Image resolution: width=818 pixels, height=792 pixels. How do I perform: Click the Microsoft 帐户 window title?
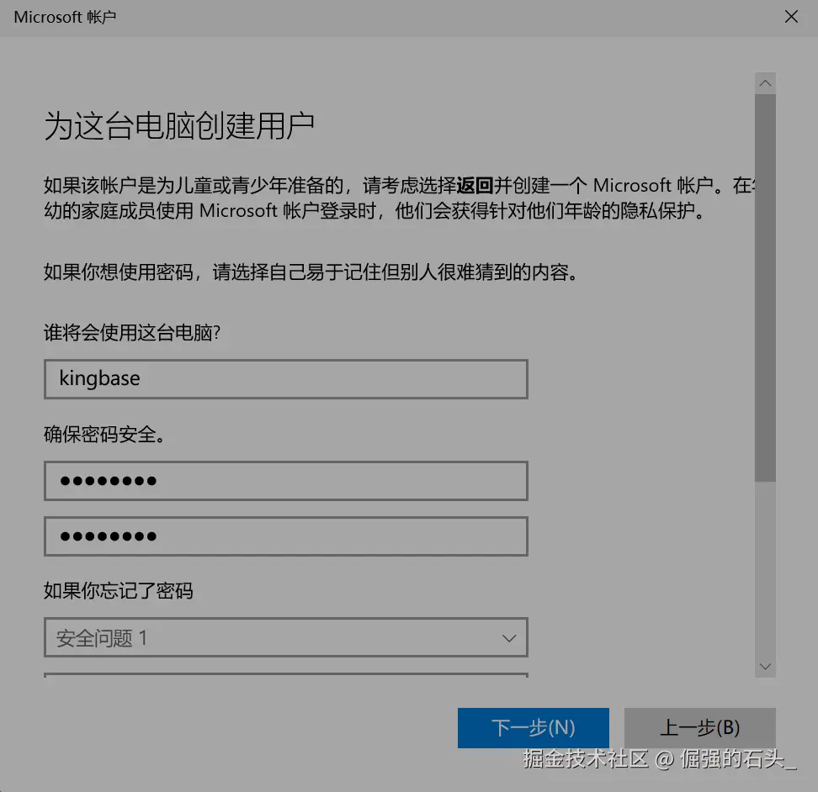coord(65,17)
